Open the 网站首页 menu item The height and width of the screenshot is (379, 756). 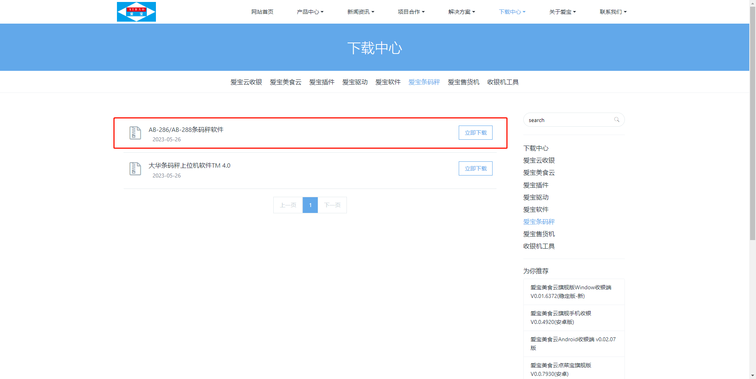[x=262, y=12]
